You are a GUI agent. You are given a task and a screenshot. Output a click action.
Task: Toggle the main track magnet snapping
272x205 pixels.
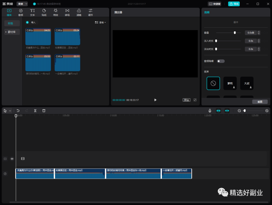pyautogui.click(x=218, y=111)
